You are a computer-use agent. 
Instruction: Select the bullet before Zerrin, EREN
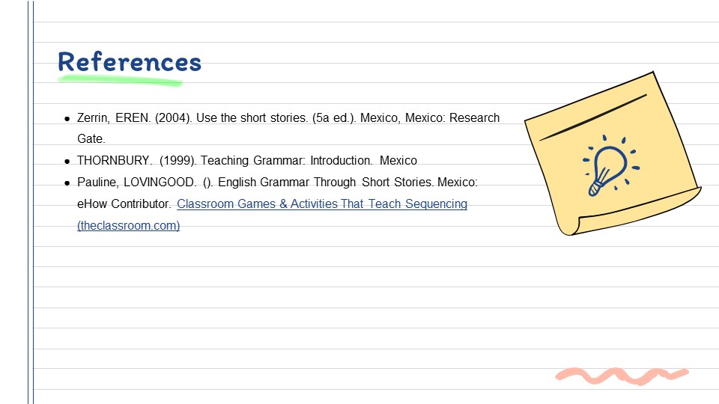pyautogui.click(x=67, y=118)
